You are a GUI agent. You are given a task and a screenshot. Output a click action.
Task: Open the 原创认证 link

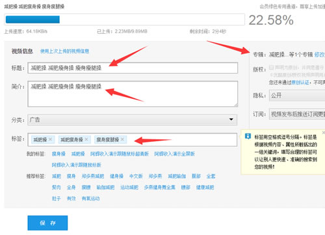click(300, 83)
